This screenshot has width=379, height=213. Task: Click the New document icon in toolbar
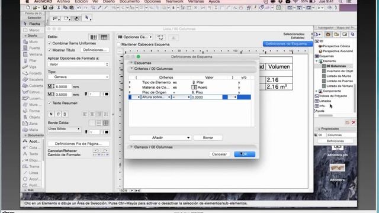coord(28,8)
